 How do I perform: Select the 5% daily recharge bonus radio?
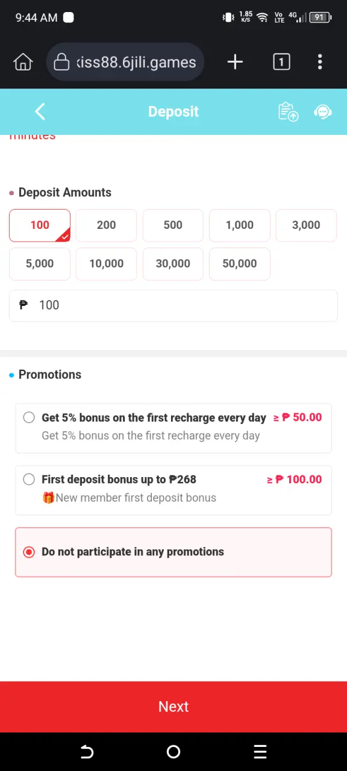(x=29, y=417)
